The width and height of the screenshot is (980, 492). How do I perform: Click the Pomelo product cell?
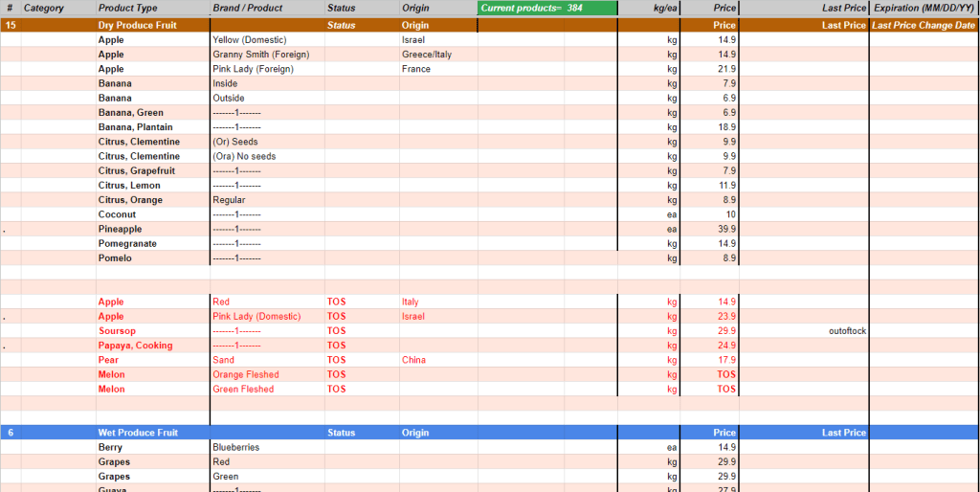point(115,258)
